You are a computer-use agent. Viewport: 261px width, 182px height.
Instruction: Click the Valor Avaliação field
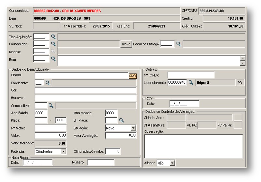121,135
